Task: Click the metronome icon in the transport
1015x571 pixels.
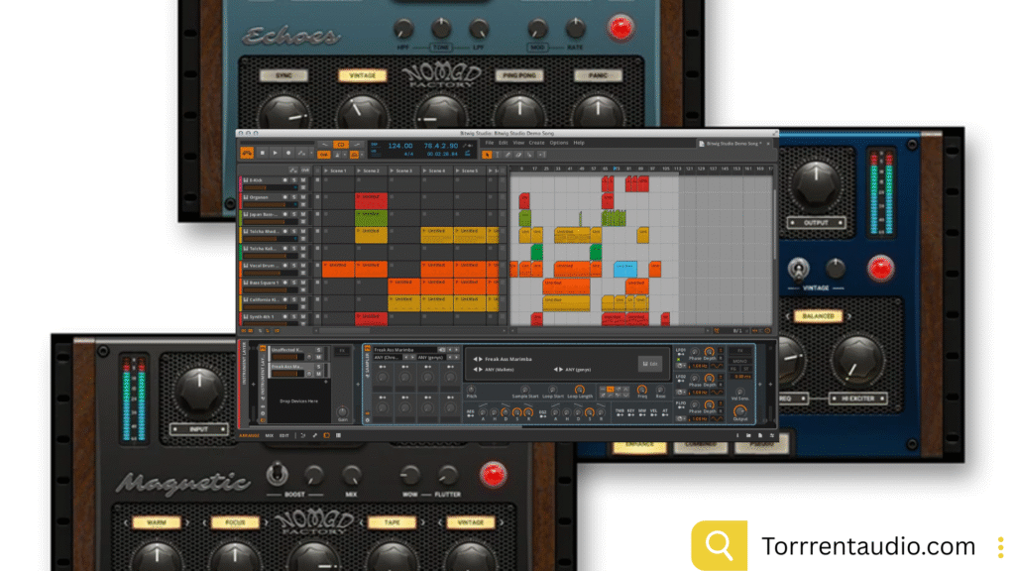Action: 337,155
